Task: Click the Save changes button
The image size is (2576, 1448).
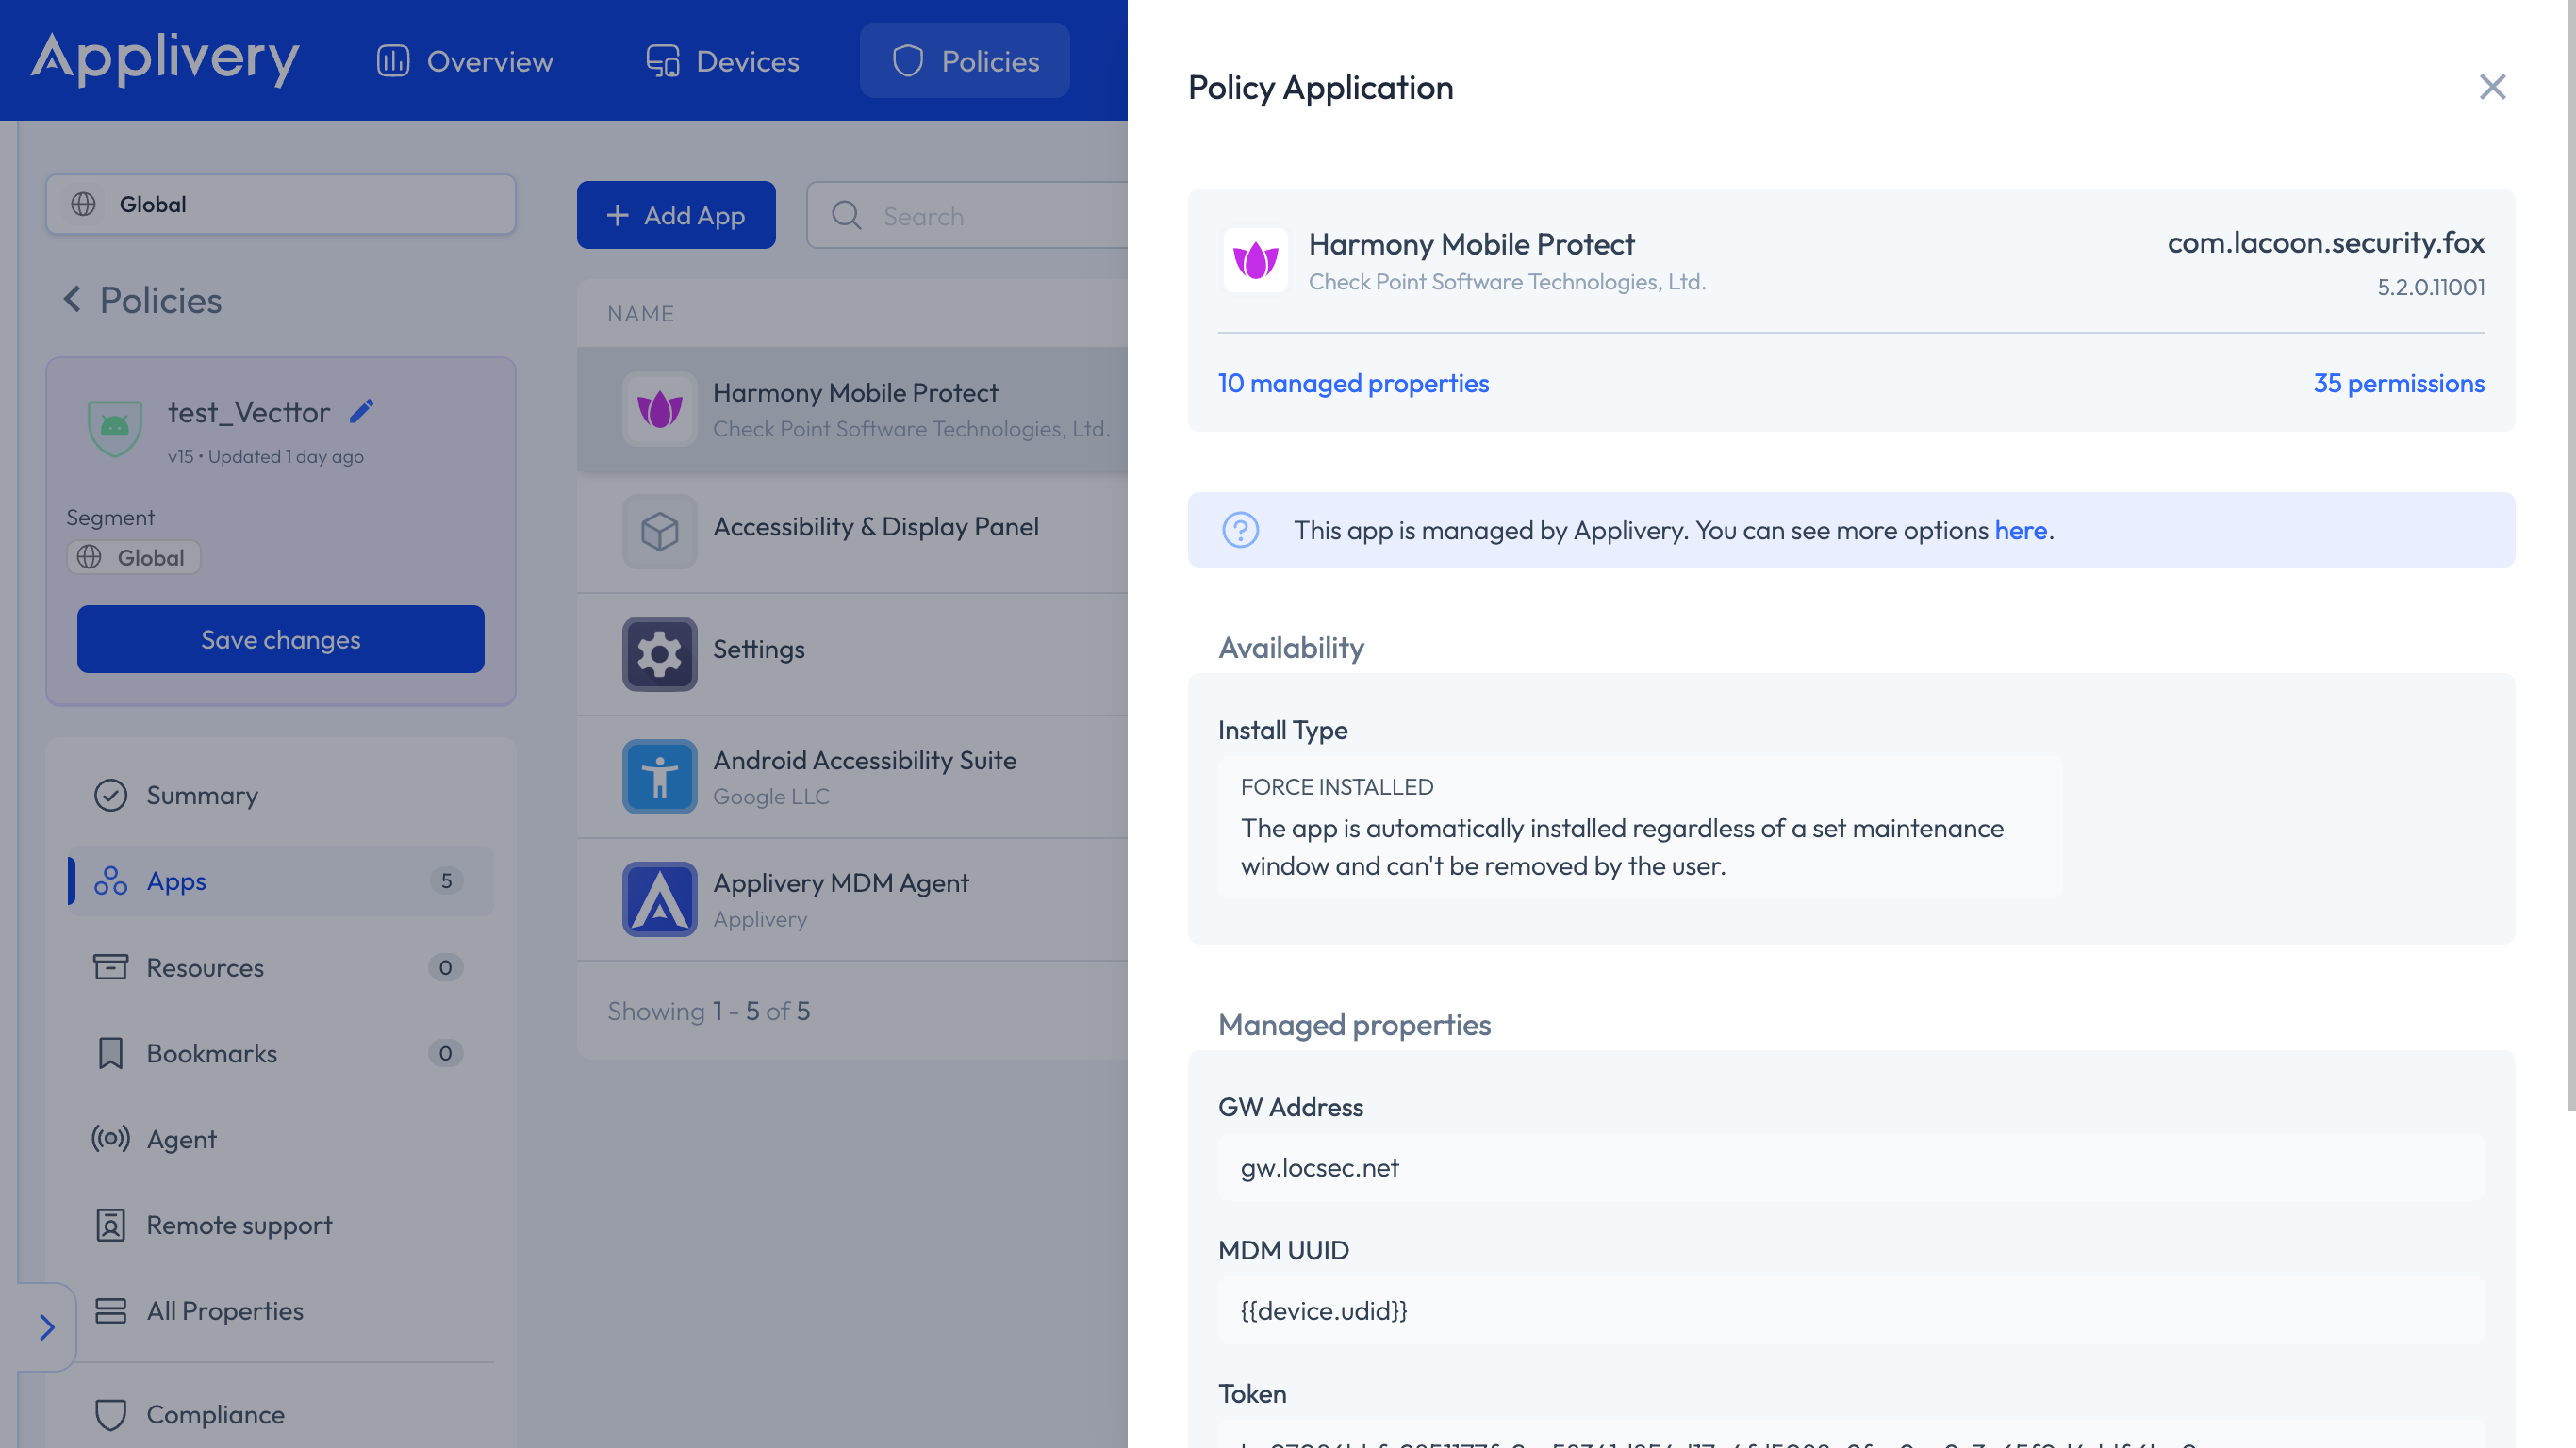Action: point(280,639)
